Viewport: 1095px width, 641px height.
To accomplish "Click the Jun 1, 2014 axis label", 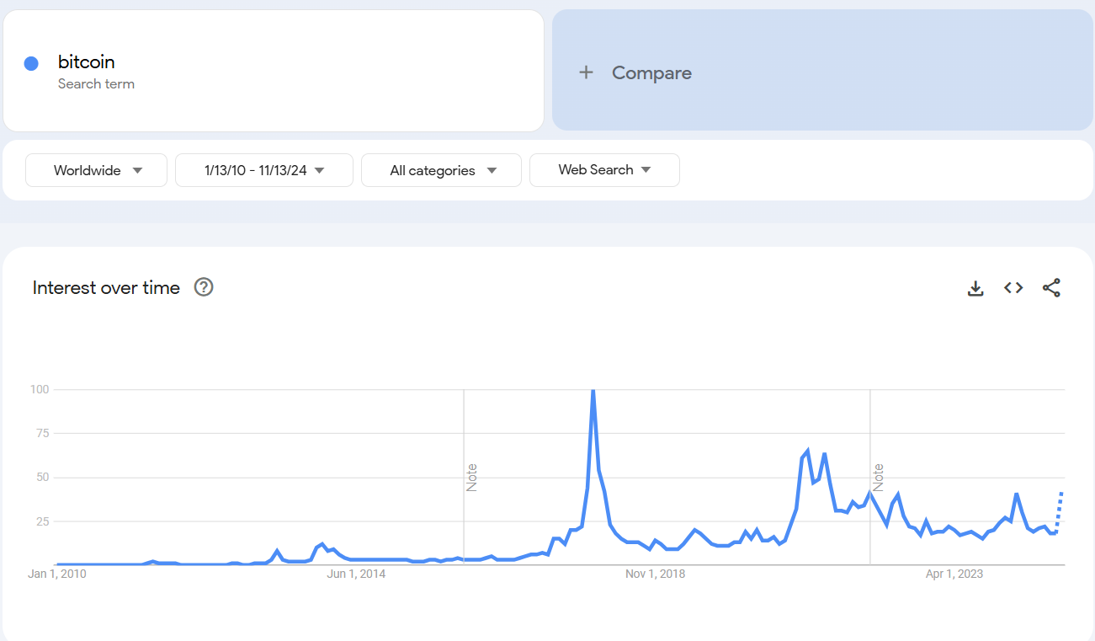I will tap(357, 574).
